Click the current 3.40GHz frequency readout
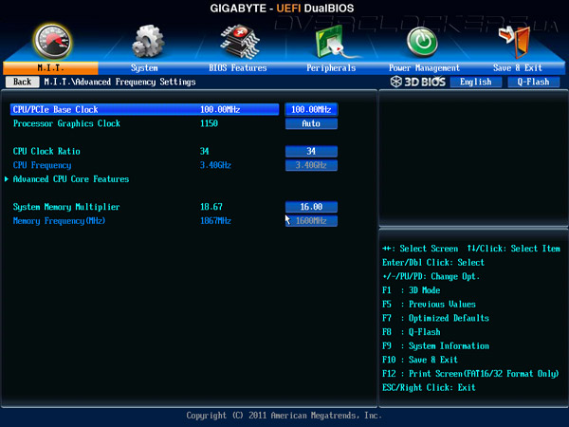 [215, 165]
